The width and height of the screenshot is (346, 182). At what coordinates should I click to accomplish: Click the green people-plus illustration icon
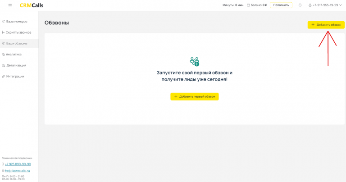tap(195, 62)
